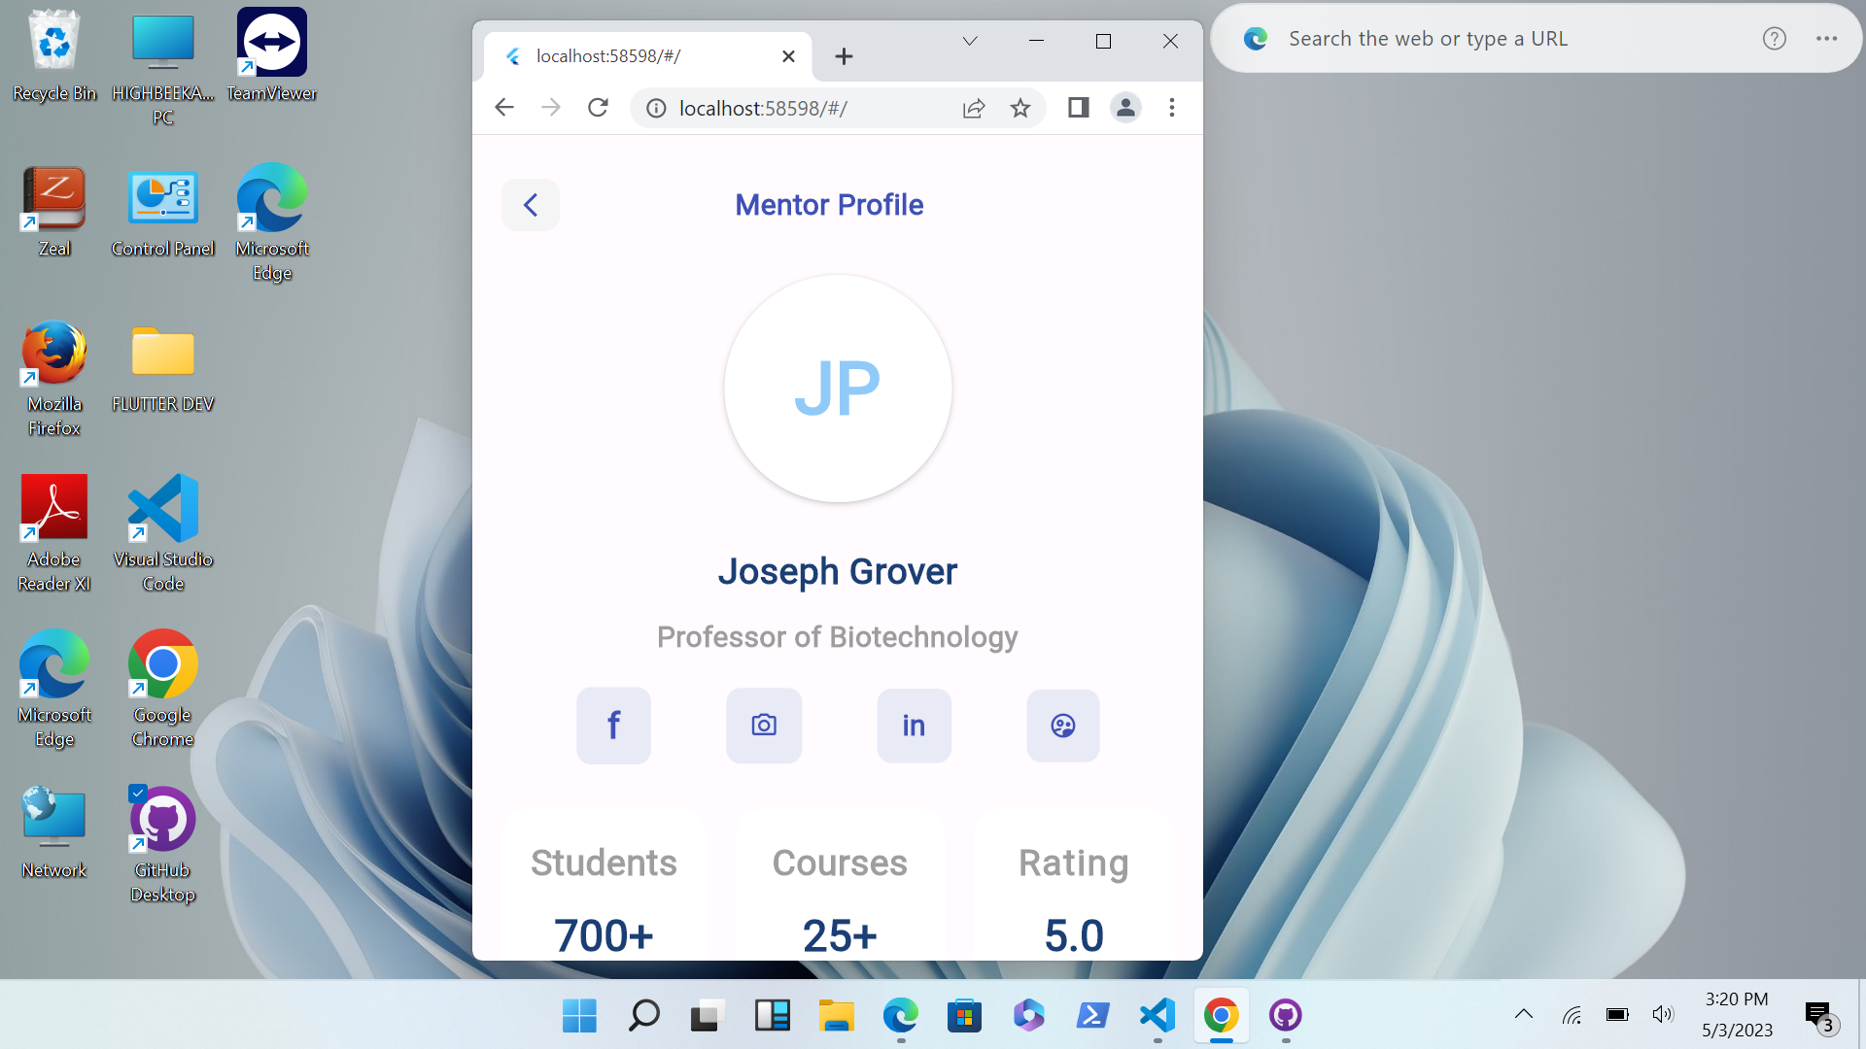Add a new Chrome tab

point(844,56)
